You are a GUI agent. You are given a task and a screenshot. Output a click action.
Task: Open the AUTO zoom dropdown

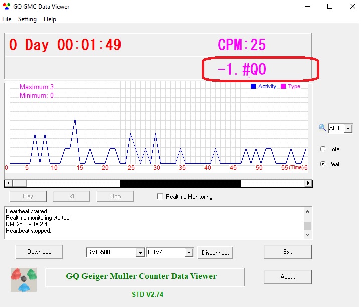pos(348,128)
